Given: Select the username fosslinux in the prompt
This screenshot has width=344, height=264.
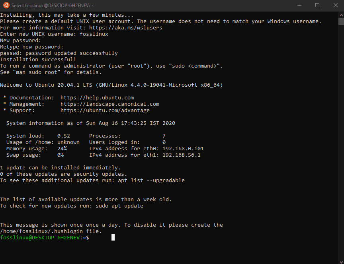Looking at the screenshot, I should (15, 237).
